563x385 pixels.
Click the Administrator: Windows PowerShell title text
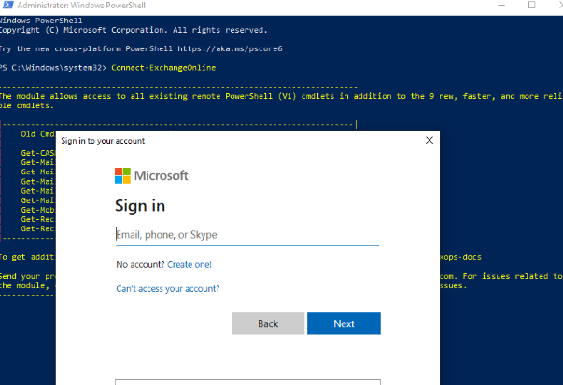81,6
